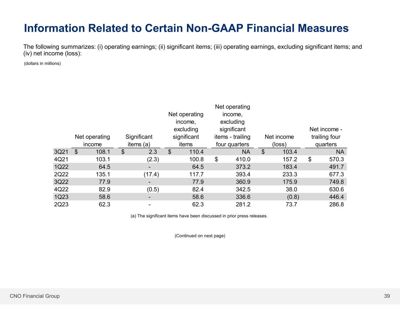Viewport: 400px width, 309px height.
Task: Select the 4Q21 row label
Action: point(61,159)
